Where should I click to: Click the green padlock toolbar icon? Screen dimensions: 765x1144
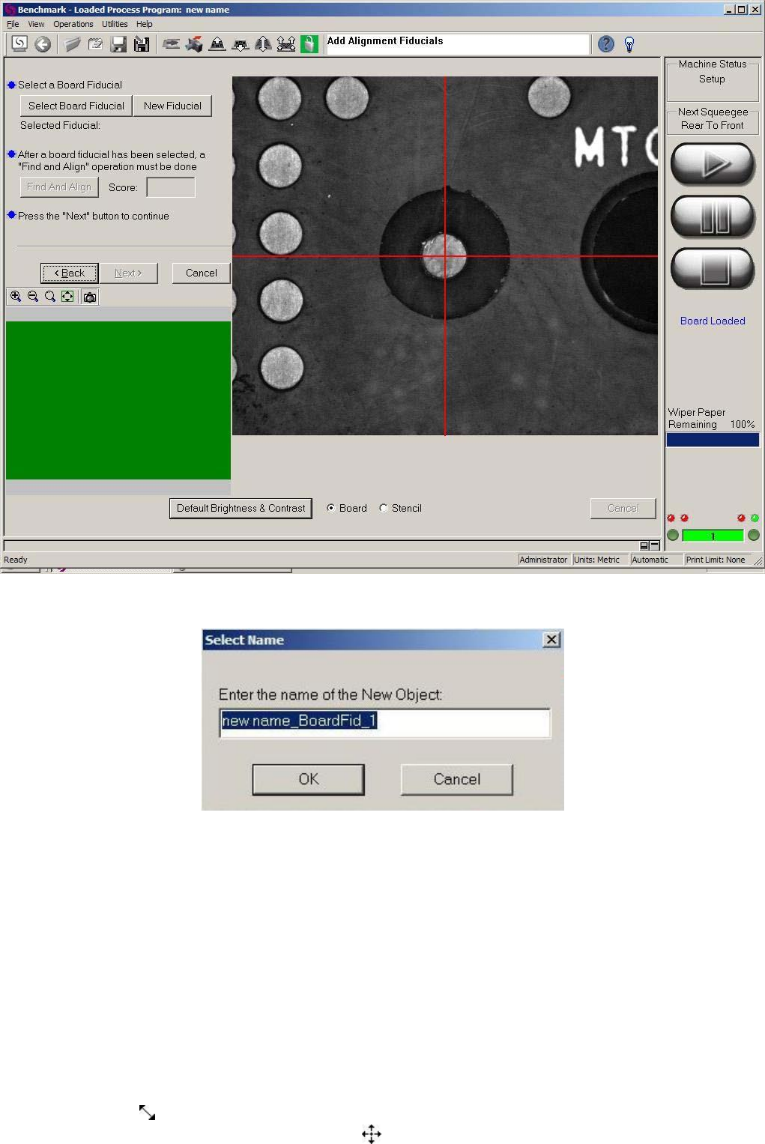(x=309, y=44)
